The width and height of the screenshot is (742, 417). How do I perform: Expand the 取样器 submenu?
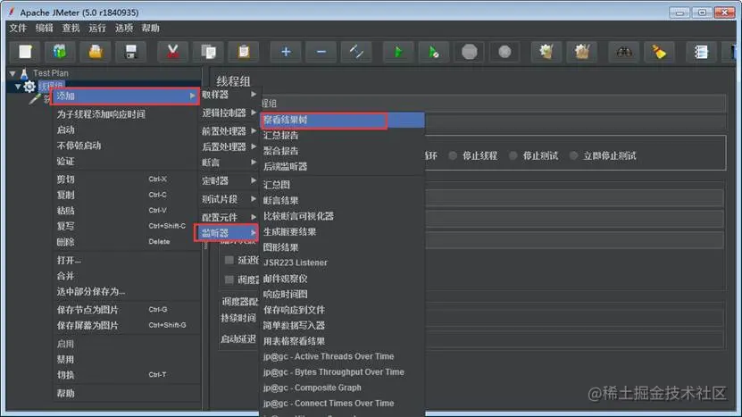[x=229, y=95]
